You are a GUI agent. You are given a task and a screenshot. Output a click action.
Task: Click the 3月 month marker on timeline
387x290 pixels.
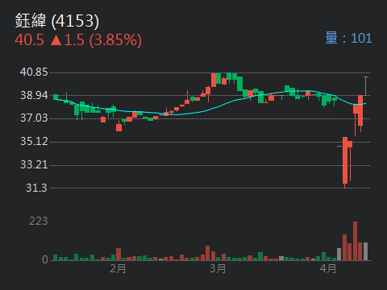218,268
